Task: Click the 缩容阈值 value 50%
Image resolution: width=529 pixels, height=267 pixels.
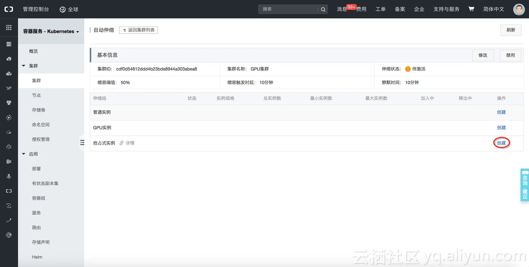Action: (125, 83)
